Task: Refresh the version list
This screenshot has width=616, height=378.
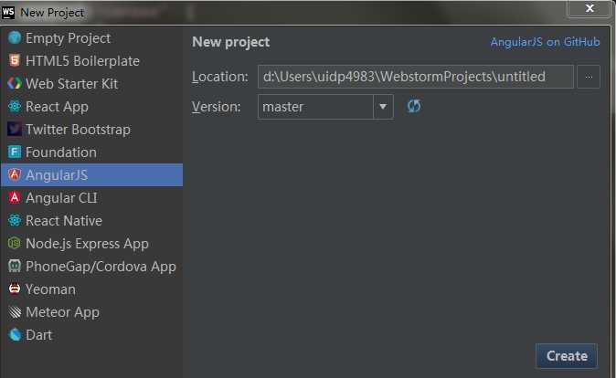Action: click(x=414, y=107)
